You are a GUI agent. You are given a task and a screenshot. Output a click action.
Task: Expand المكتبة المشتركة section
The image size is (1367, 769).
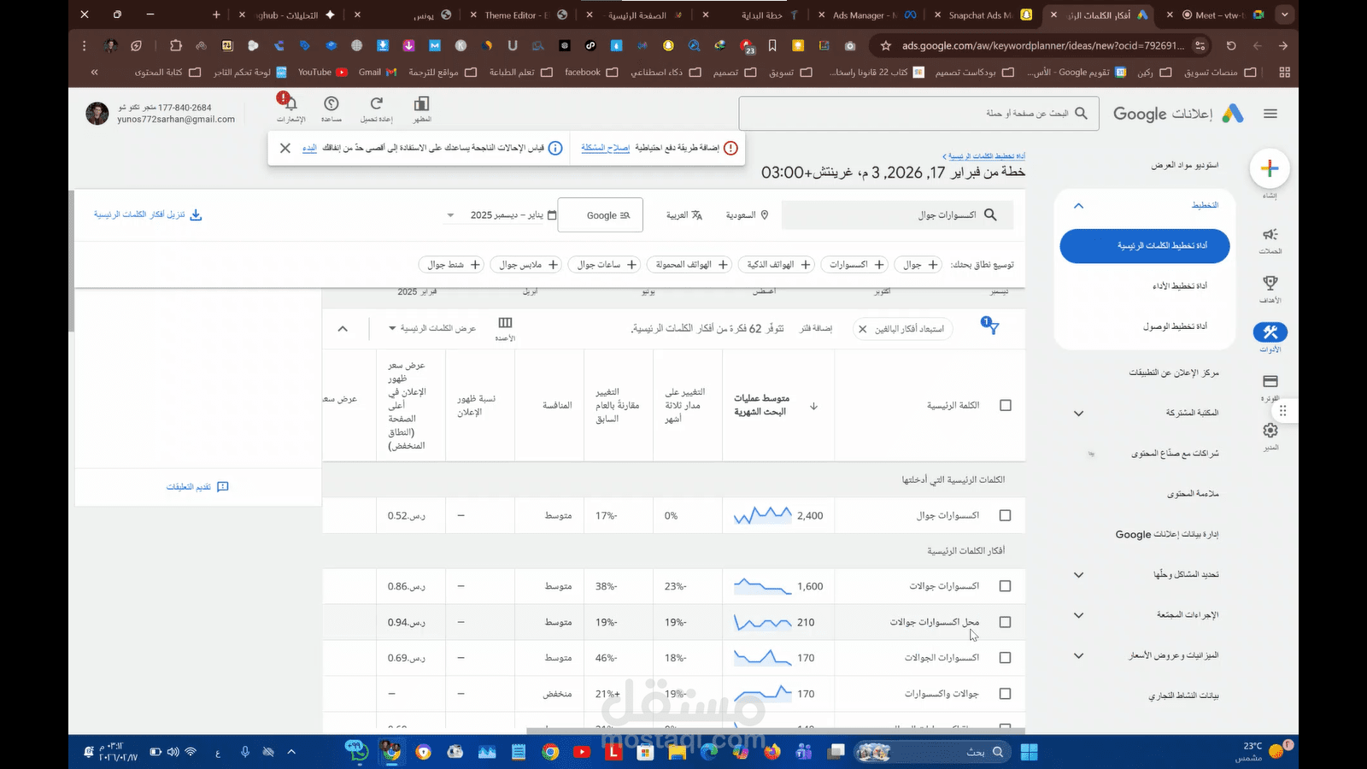point(1078,414)
